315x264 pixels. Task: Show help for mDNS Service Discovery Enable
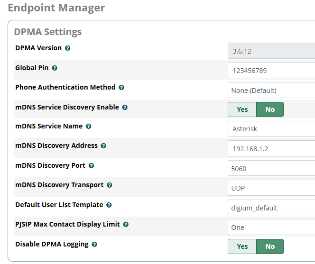(x=125, y=108)
